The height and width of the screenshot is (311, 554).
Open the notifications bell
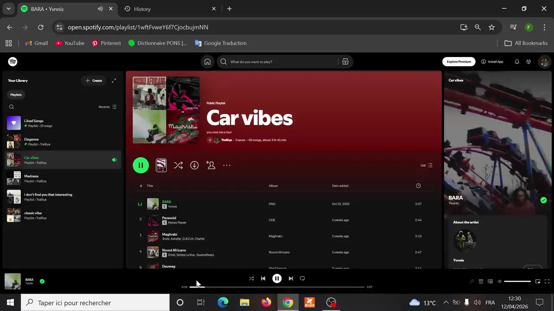click(x=517, y=62)
